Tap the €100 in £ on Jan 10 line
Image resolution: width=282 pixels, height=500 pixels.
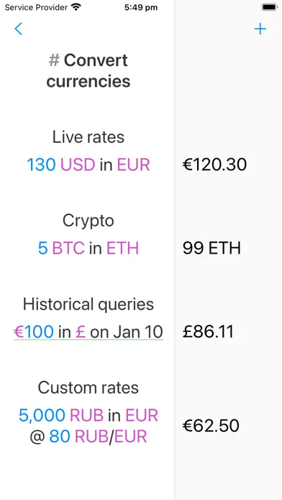pos(88,332)
